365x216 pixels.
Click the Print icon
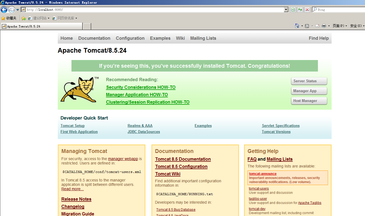click(324, 26)
